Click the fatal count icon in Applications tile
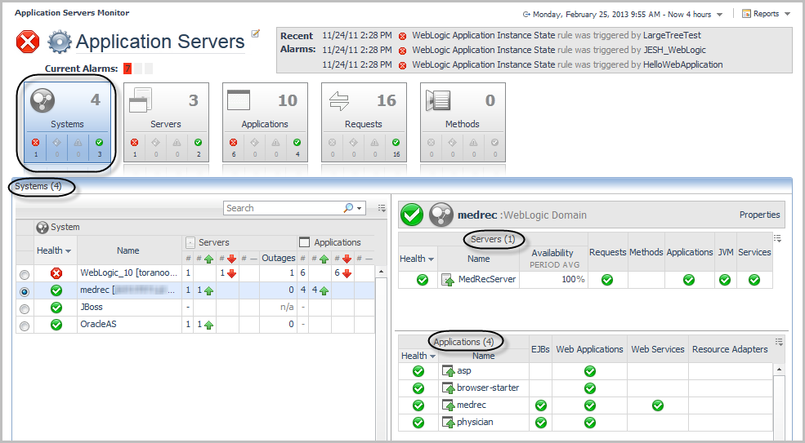Screen dimensions: 805x443 tap(234, 143)
